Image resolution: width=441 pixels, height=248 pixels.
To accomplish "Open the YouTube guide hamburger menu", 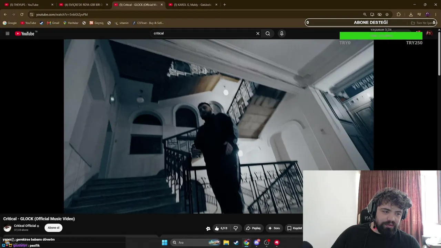I will pyautogui.click(x=7, y=33).
